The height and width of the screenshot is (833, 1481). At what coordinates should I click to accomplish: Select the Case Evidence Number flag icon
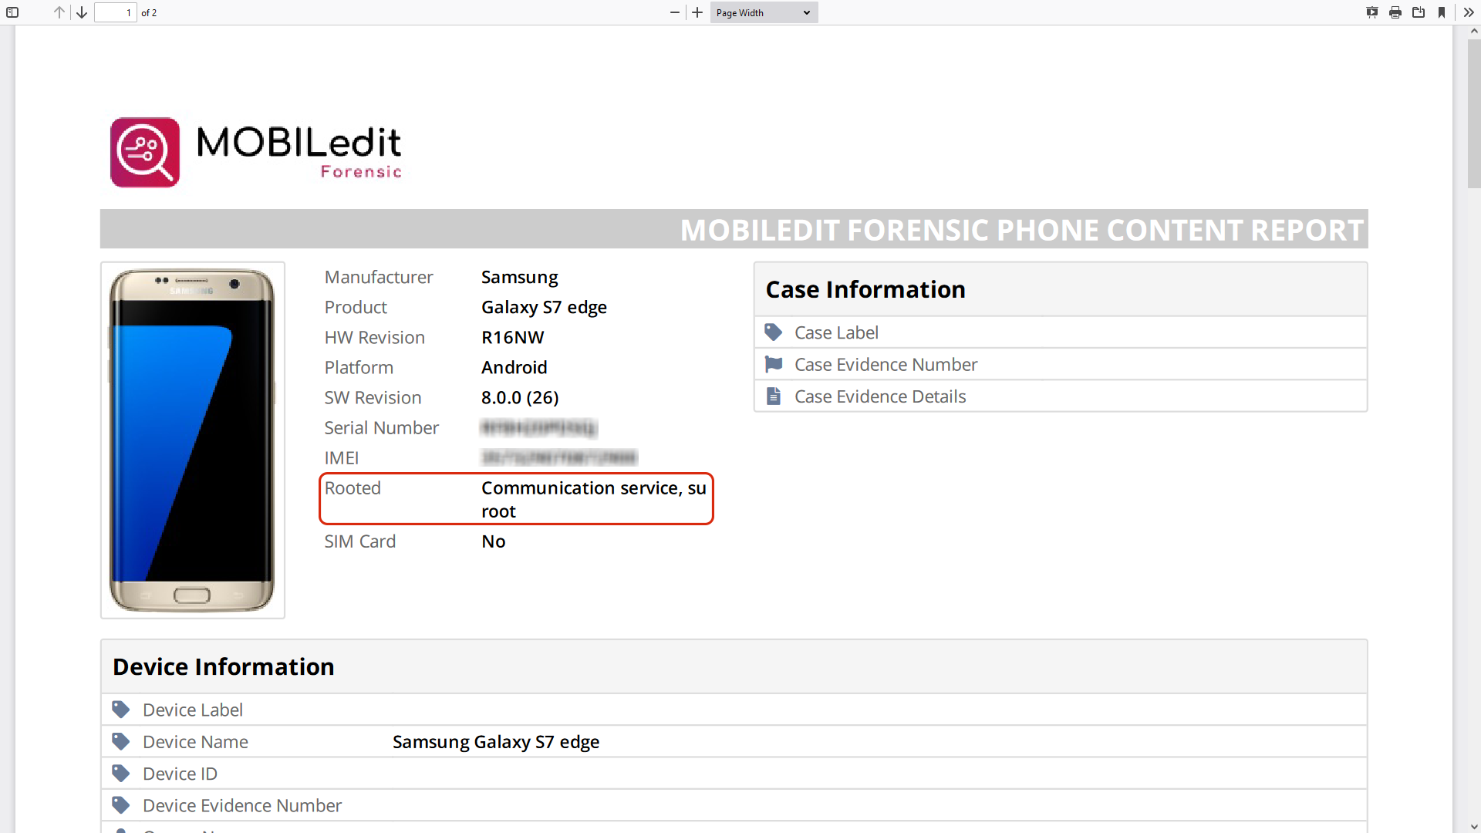[774, 364]
